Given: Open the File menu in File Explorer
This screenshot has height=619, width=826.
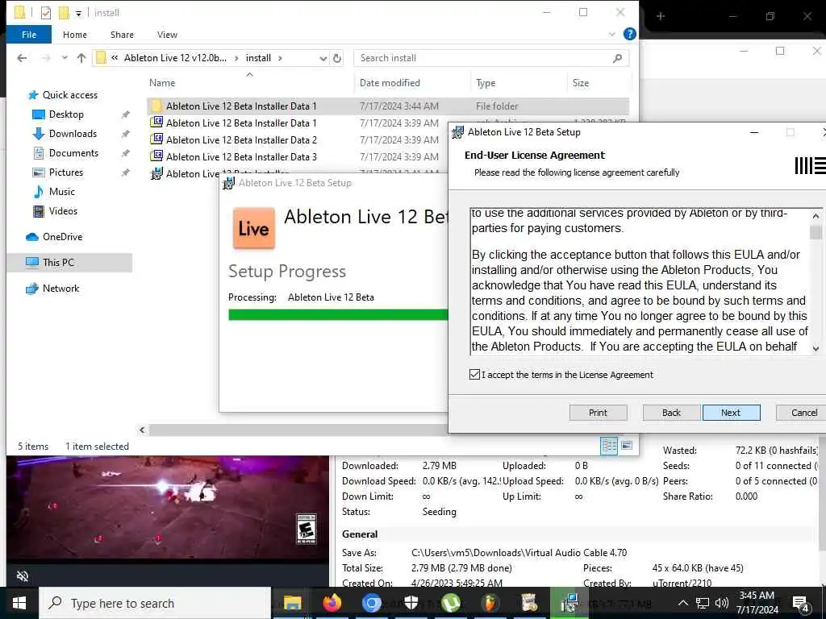Looking at the screenshot, I should point(29,35).
